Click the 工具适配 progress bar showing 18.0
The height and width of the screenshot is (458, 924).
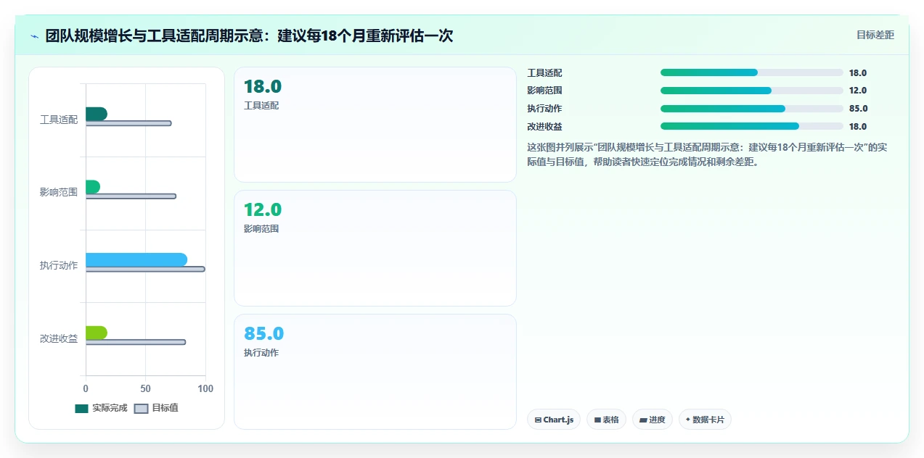752,72
